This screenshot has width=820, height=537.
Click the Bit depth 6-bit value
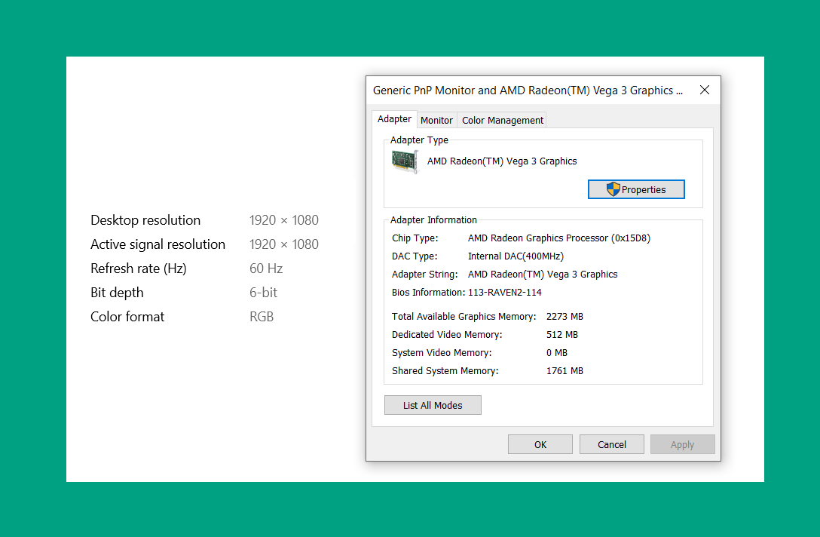pos(263,293)
